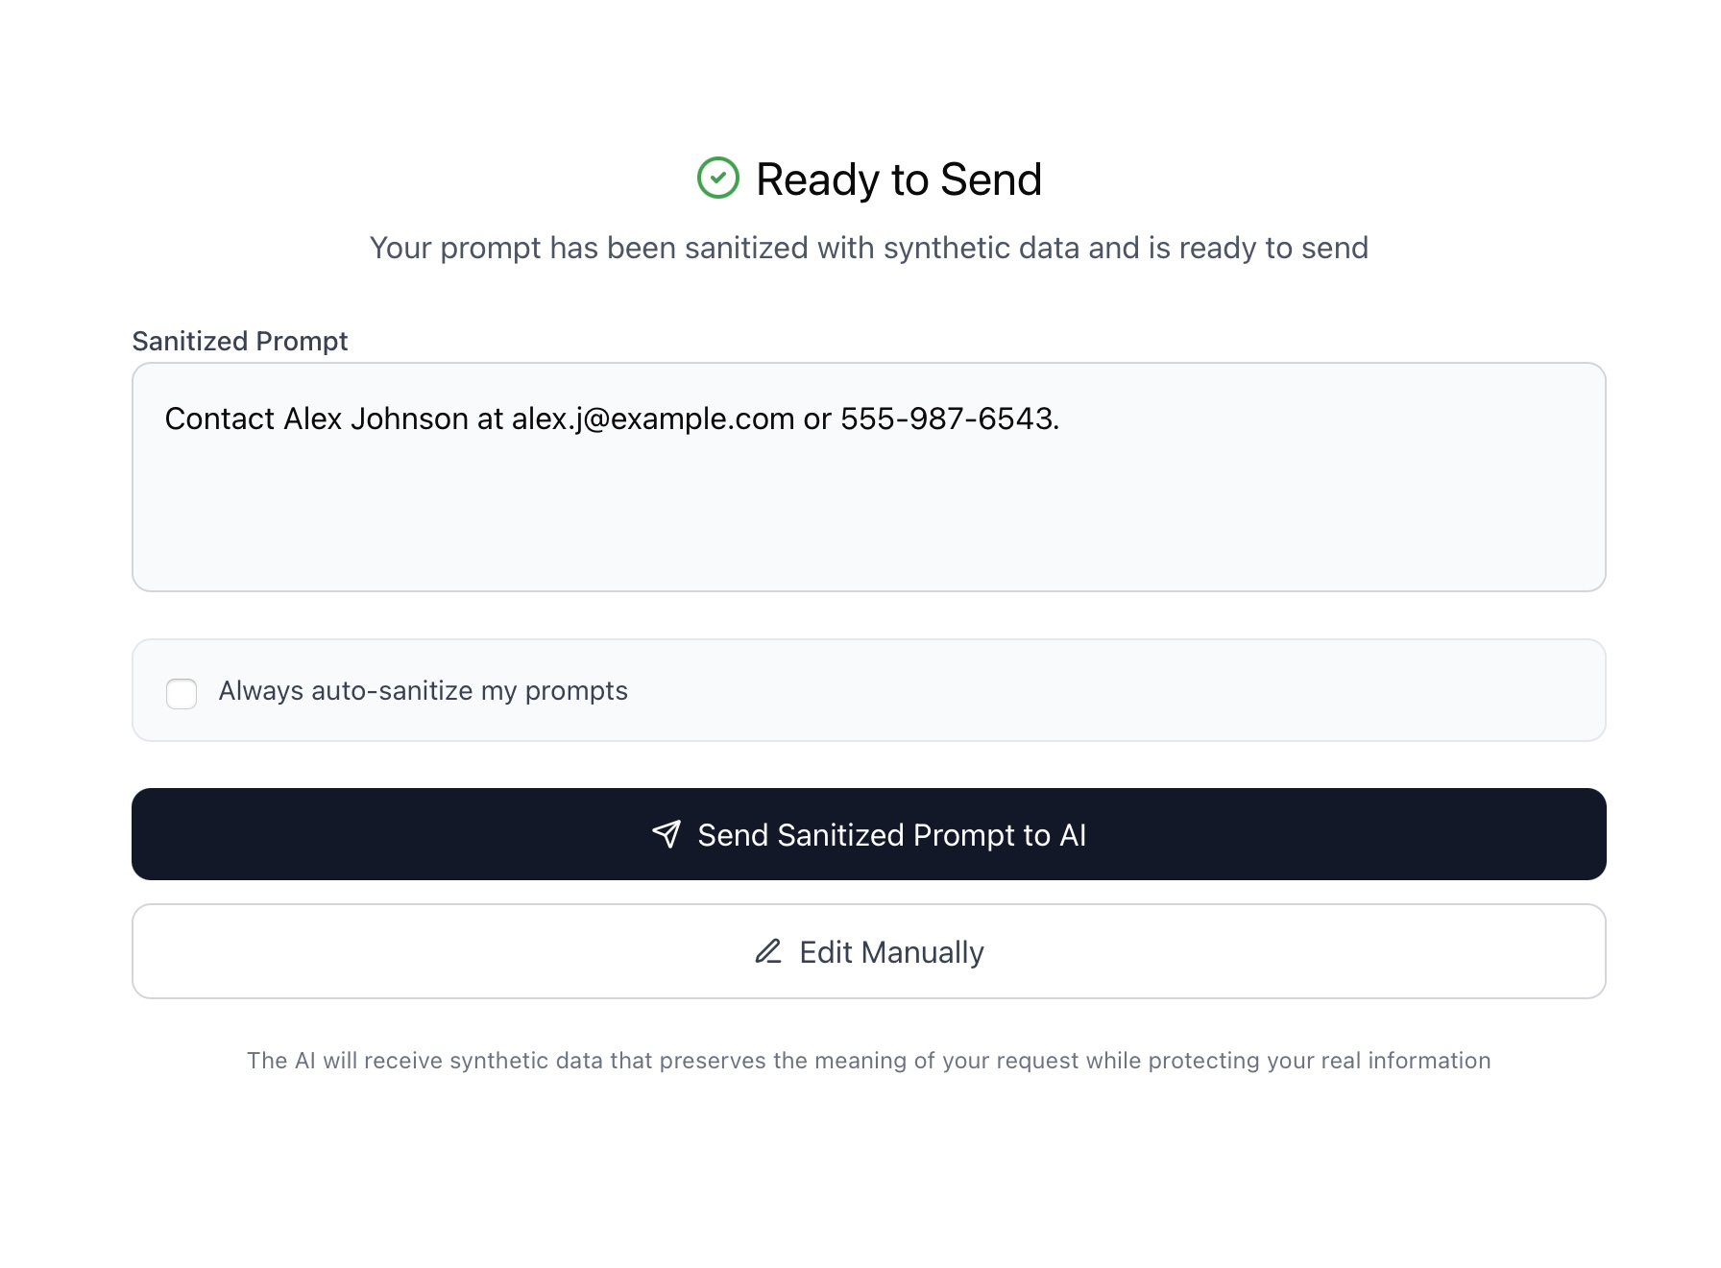Click the green checkmark success icon
1721x1268 pixels.
717,179
